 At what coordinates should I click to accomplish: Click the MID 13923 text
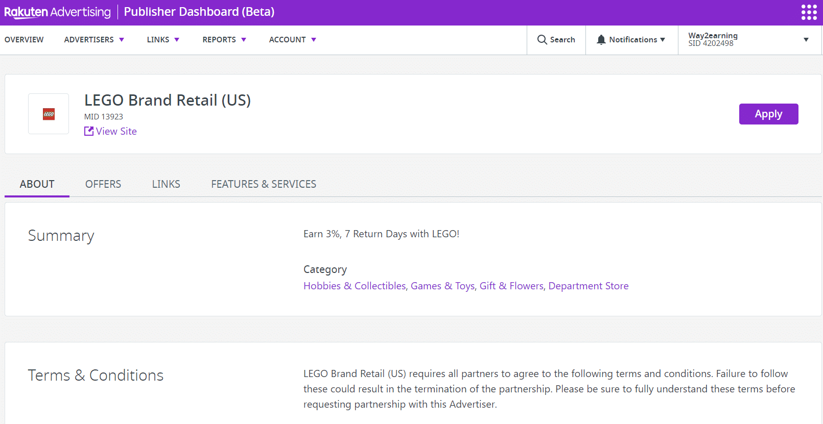pyautogui.click(x=104, y=117)
